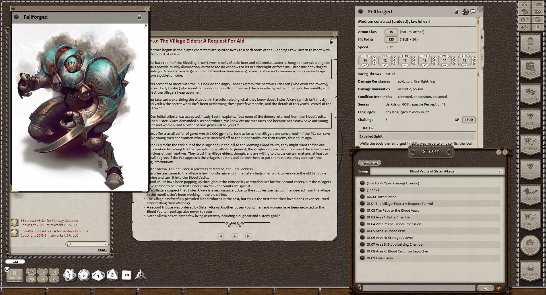Pick the d20 die
The height and width of the screenshot is (295, 546).
(x=69, y=275)
